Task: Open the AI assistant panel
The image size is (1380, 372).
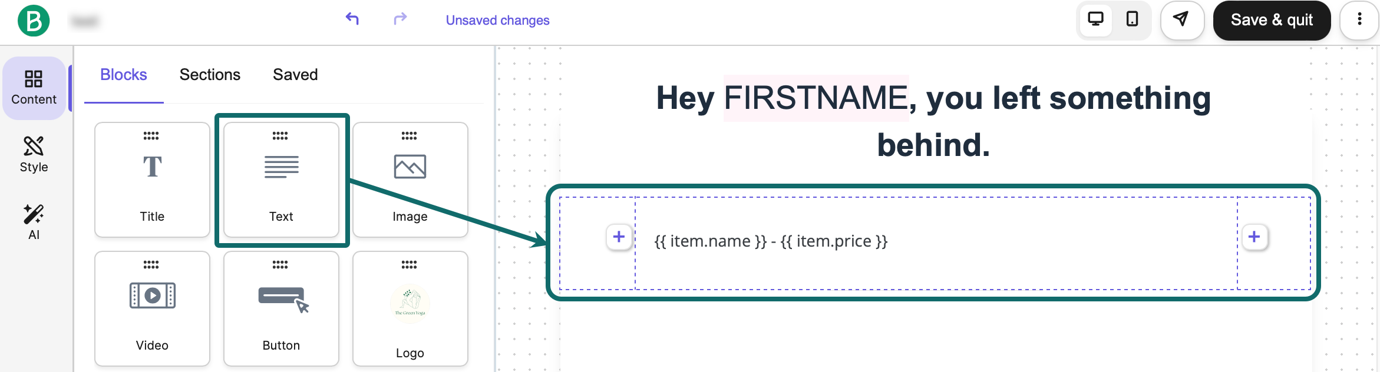Action: click(x=34, y=222)
